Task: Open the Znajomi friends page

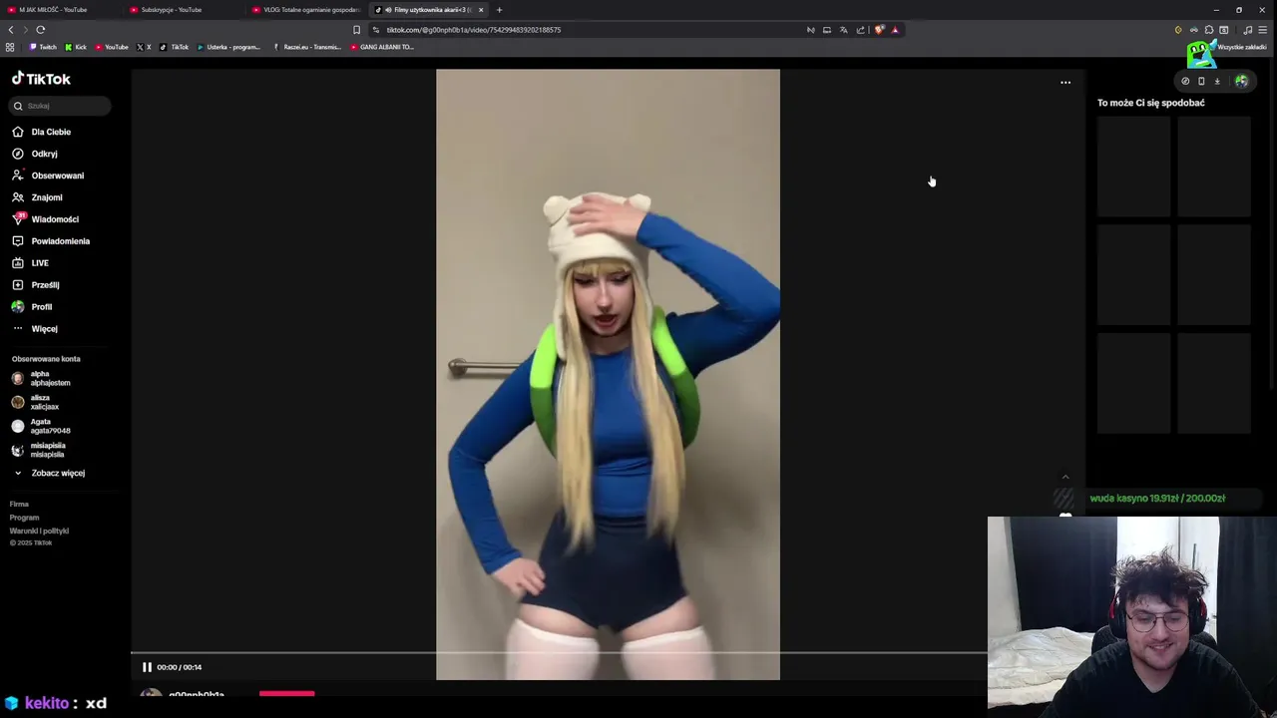Action: (x=37, y=197)
